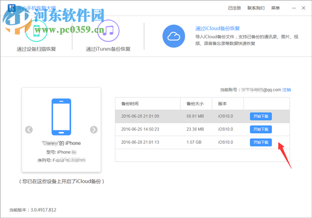Image resolution: width=312 pixels, height=218 pixels.
Task: Click the 已注册 status item
Action: click(234, 8)
